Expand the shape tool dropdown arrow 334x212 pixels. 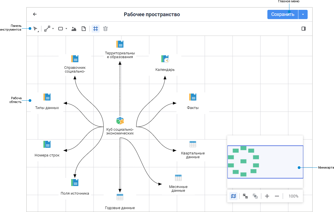pos(66,29)
